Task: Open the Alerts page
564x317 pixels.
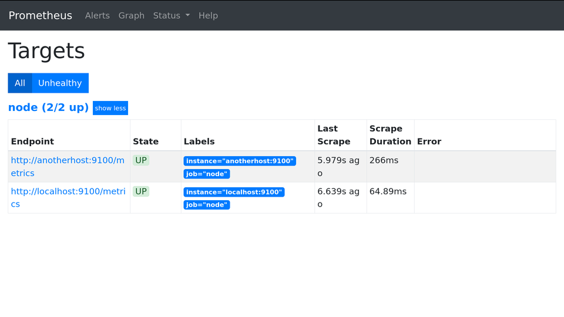Action: (x=97, y=16)
